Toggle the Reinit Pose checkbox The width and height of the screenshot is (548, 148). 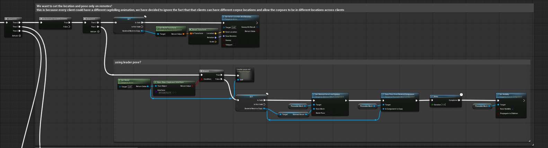click(327, 113)
